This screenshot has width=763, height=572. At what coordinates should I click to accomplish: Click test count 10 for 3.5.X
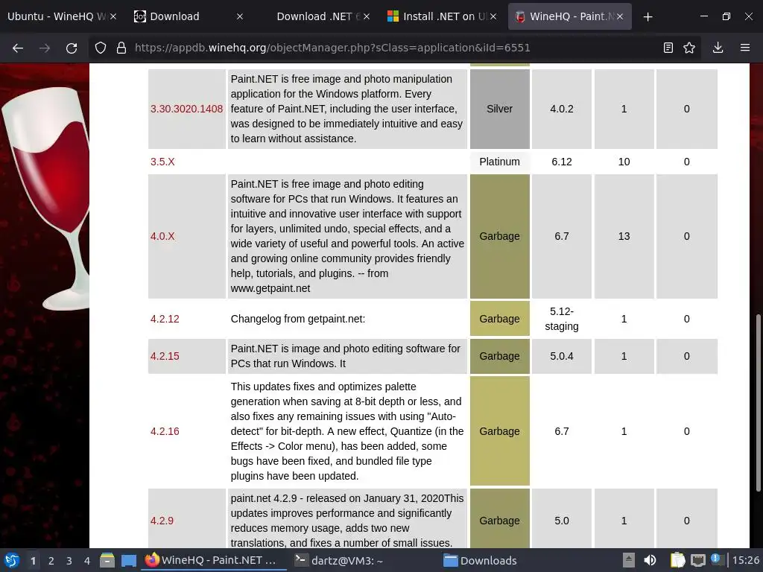(x=624, y=162)
